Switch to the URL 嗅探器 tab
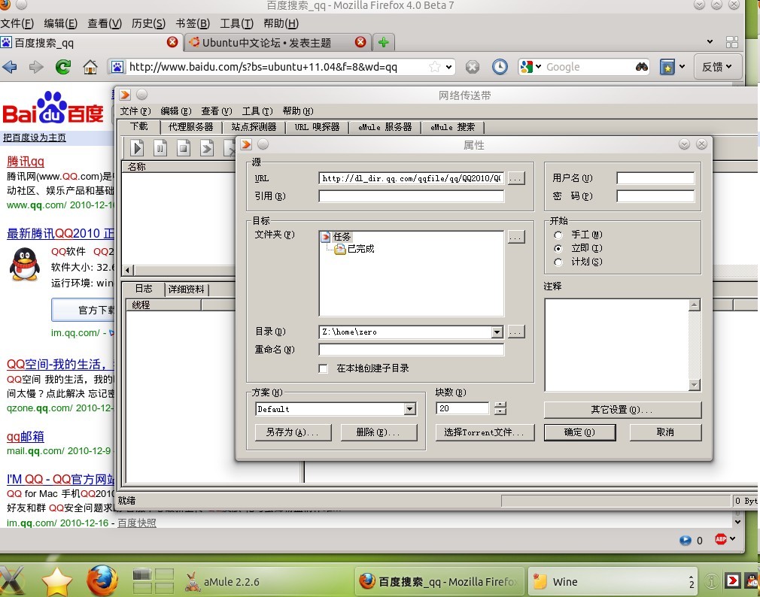Viewport: 760px width, 597px height. coord(317,127)
